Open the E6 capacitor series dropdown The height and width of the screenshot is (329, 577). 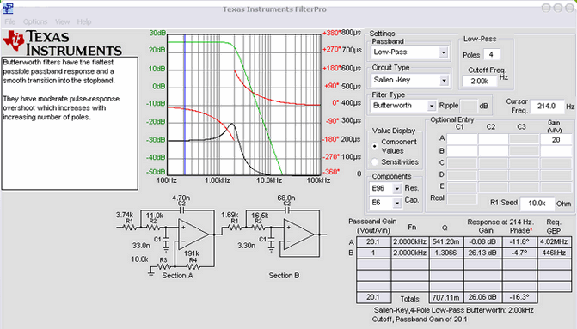396,203
